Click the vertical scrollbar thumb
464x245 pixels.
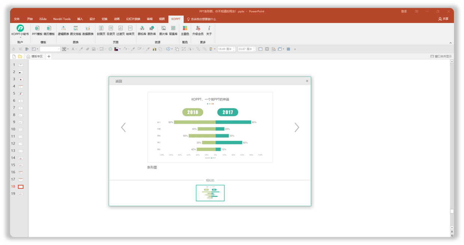coord(452,211)
